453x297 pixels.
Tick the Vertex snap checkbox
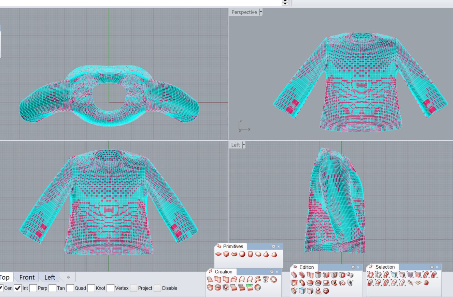(x=110, y=288)
